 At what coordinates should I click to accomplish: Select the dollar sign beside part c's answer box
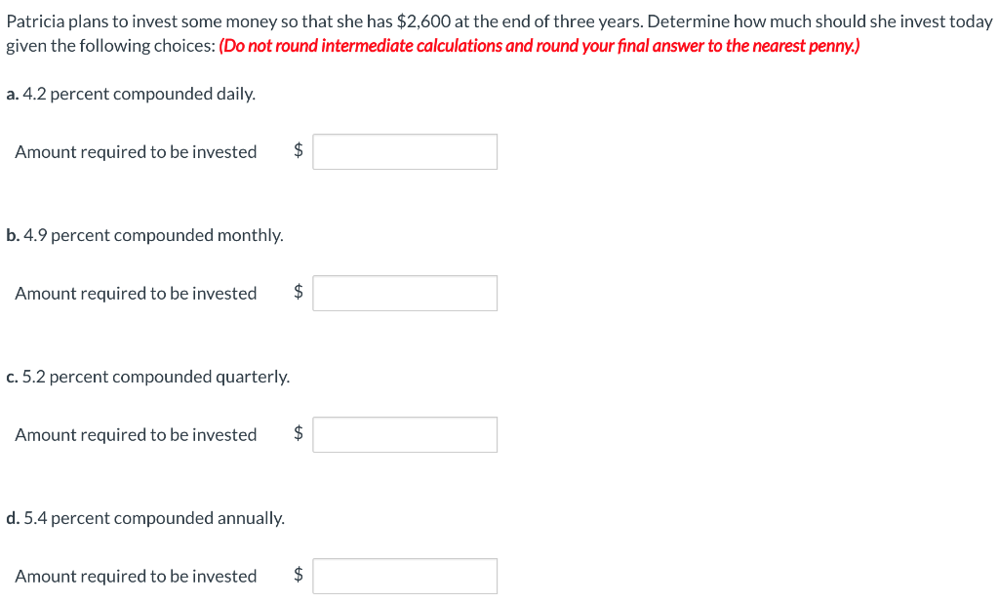298,434
